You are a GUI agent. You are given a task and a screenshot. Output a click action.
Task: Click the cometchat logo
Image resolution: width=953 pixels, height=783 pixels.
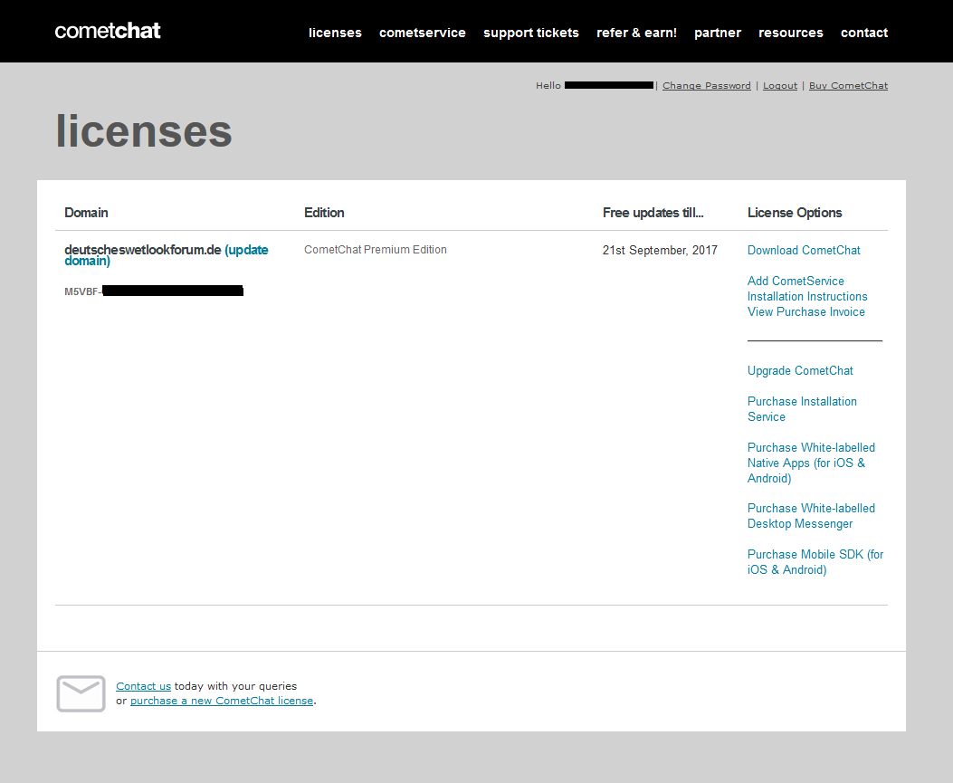(x=108, y=31)
